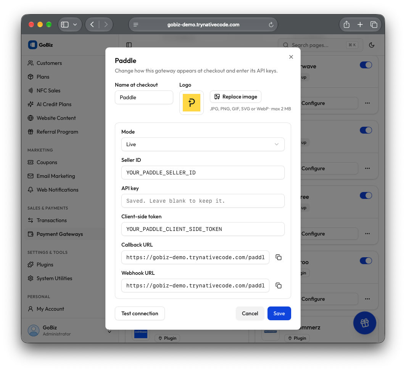Click the Search pages box

(x=320, y=45)
